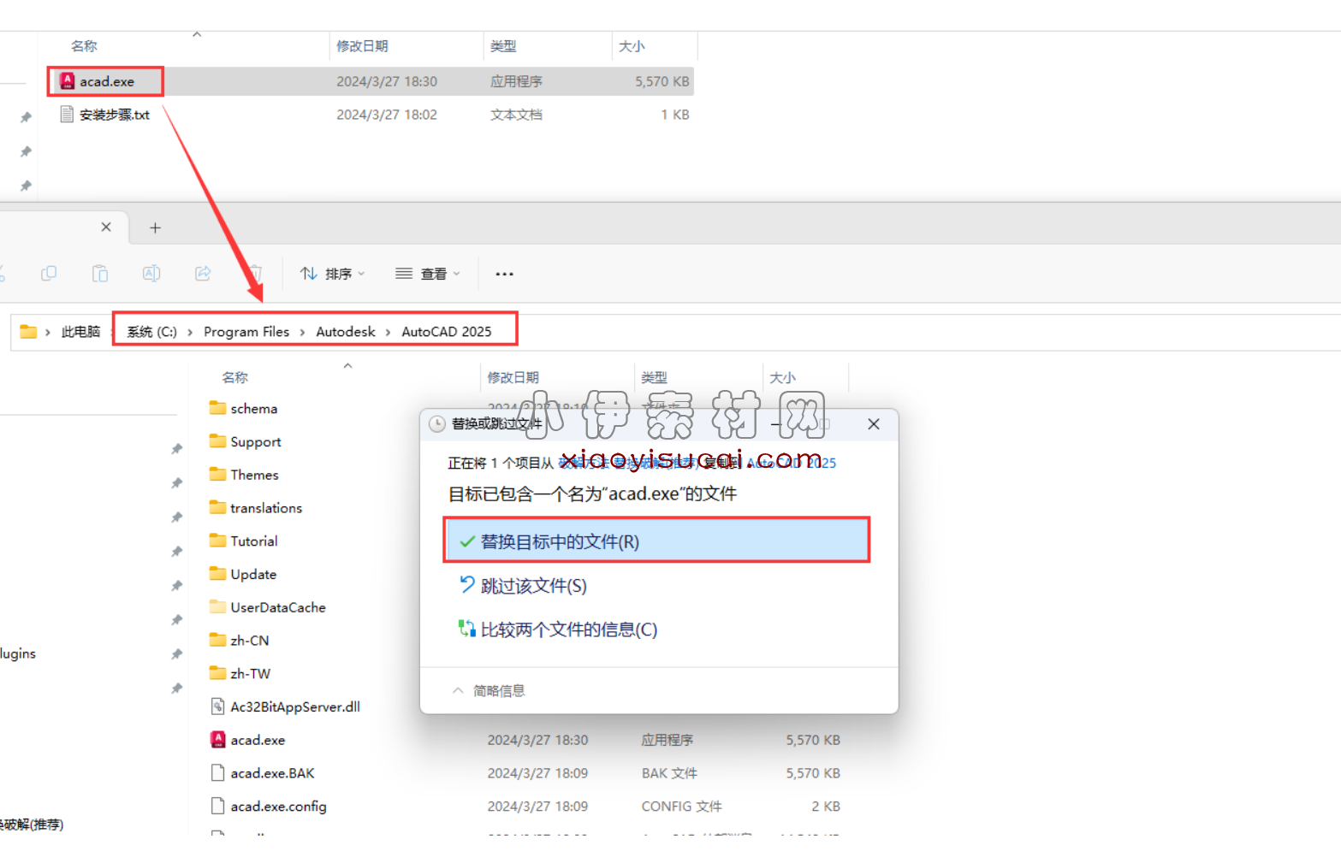Collapse details with 简略信息 expander

pos(489,691)
